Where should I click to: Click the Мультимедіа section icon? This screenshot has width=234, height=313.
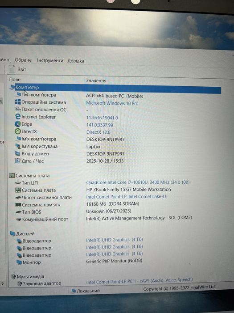pos(13,276)
